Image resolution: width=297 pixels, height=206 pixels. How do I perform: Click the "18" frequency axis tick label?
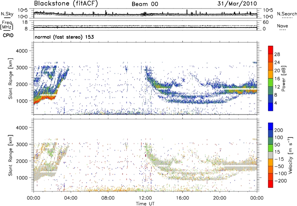25,22
